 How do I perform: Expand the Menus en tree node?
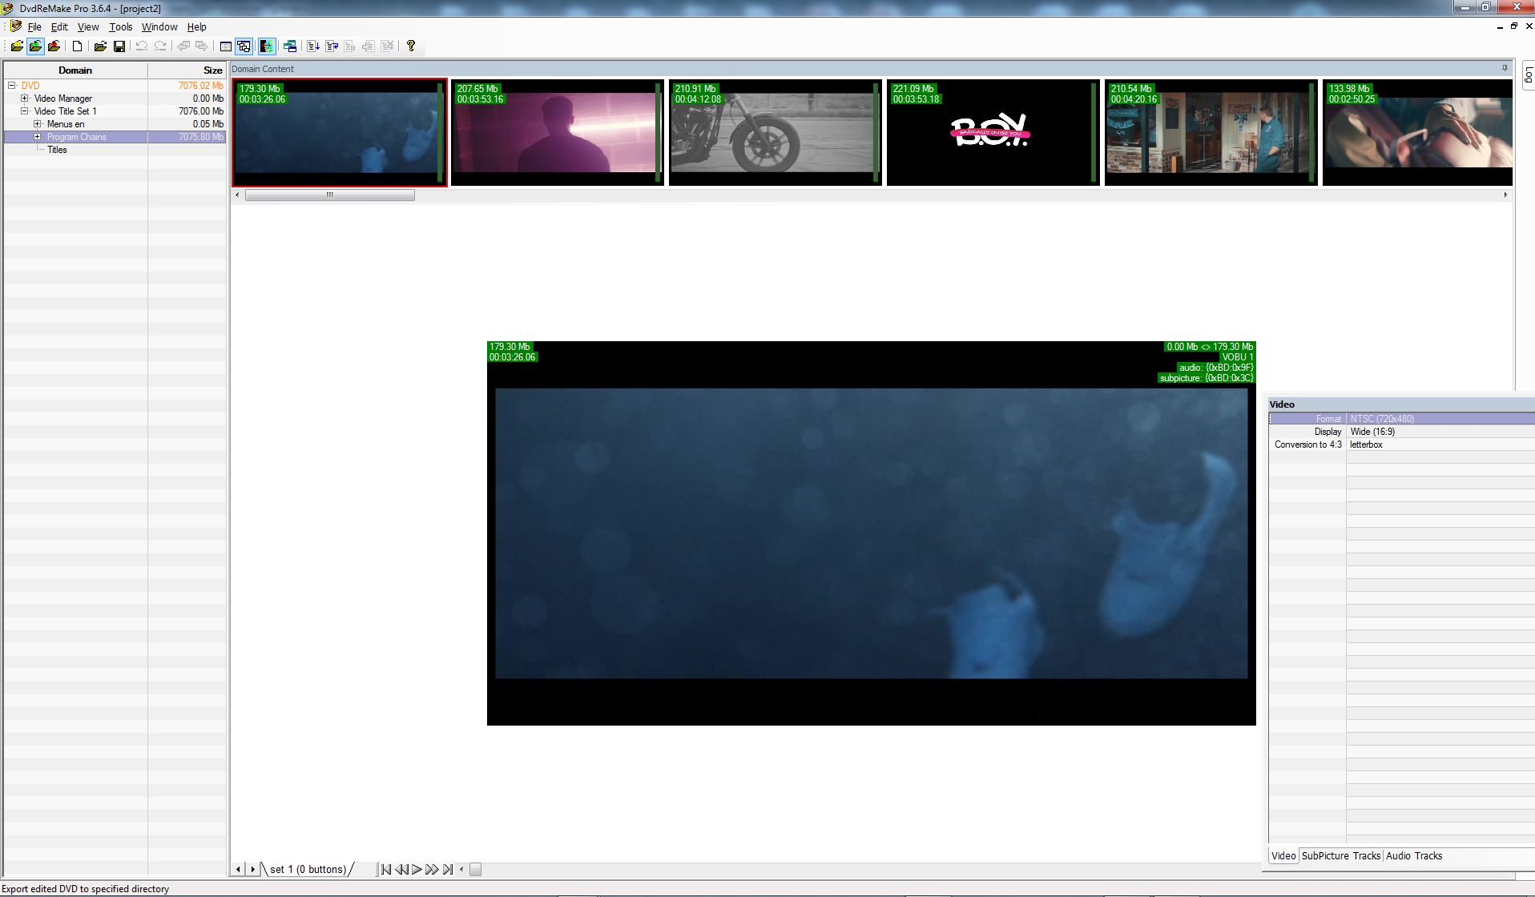tap(38, 124)
